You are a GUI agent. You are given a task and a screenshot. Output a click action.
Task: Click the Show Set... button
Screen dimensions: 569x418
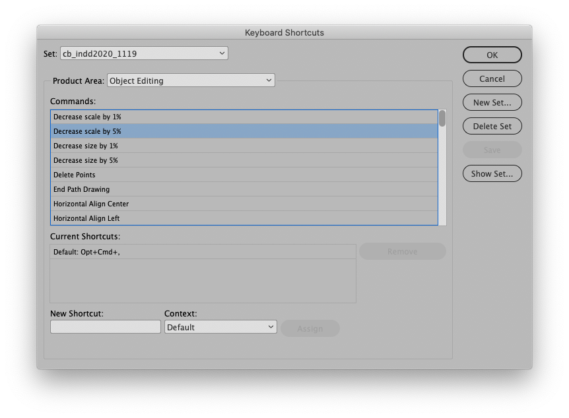pyautogui.click(x=492, y=173)
